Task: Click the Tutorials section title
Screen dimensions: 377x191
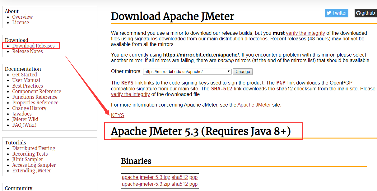Action: (x=16, y=143)
